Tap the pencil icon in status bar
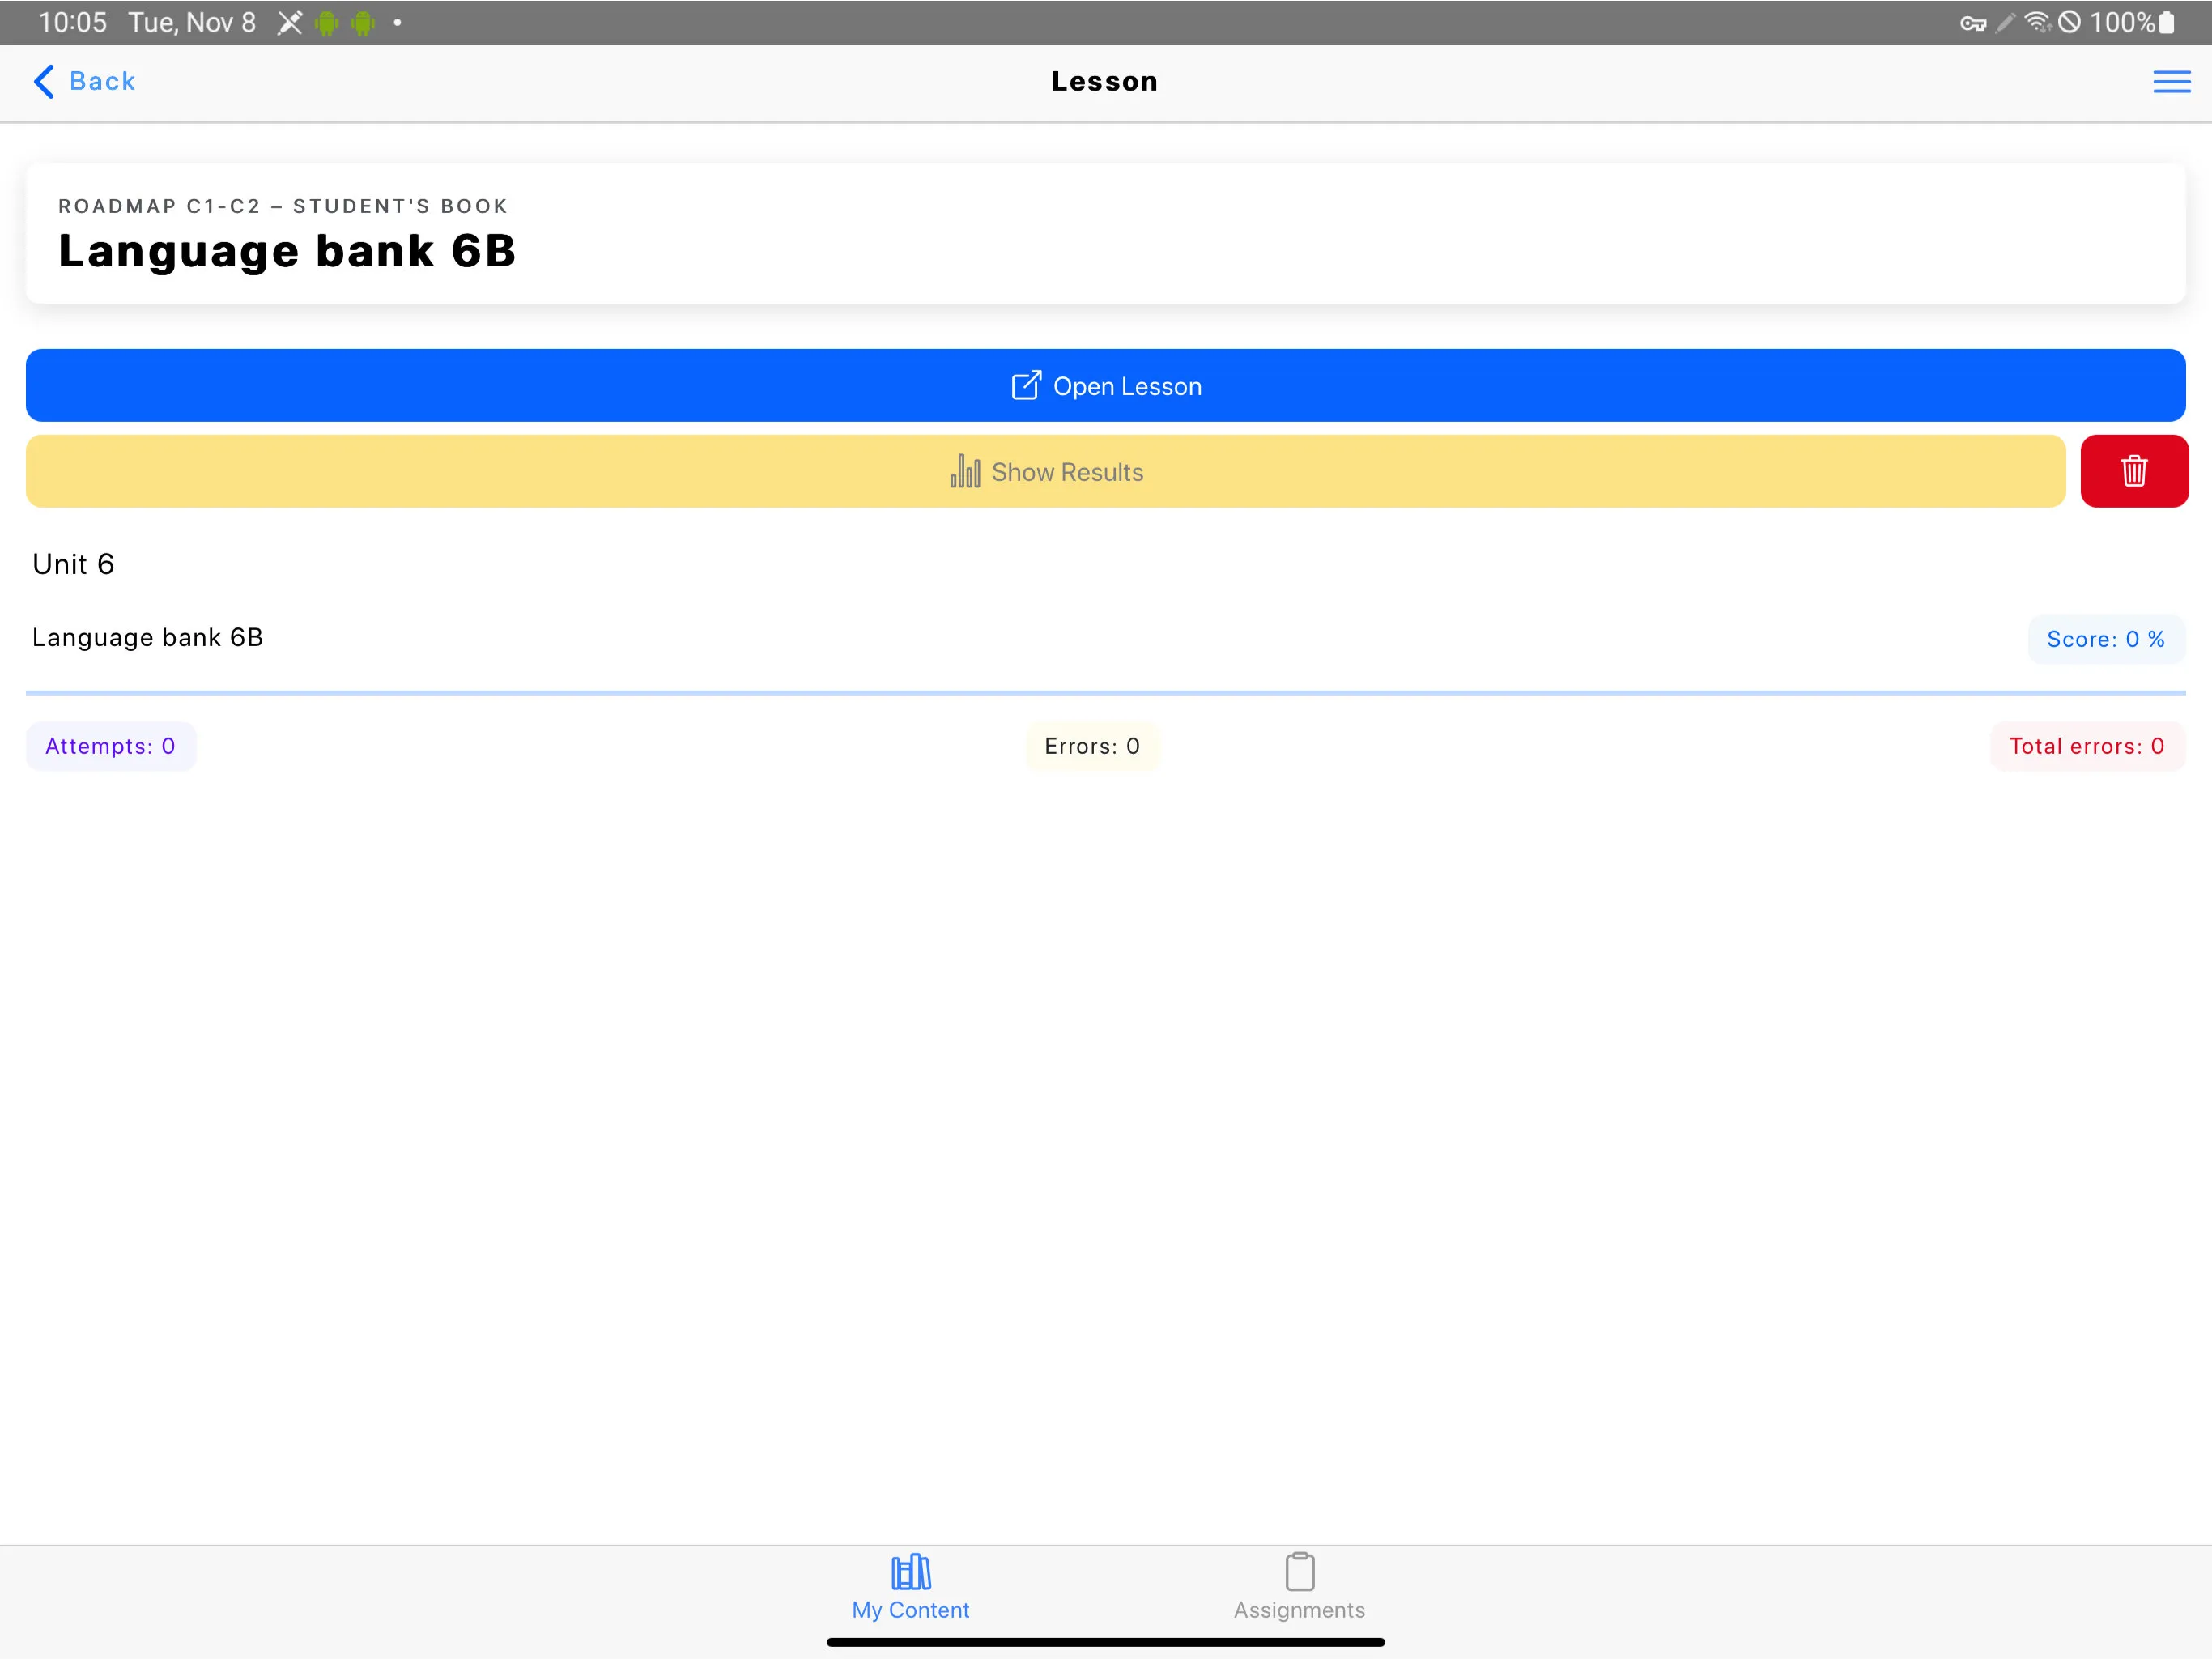This screenshot has height=1659, width=2212. (2005, 22)
